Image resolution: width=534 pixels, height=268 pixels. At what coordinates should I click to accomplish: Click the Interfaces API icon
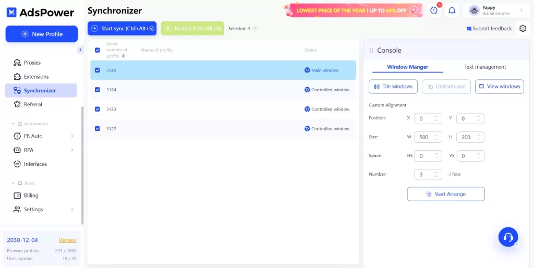pyautogui.click(x=17, y=164)
